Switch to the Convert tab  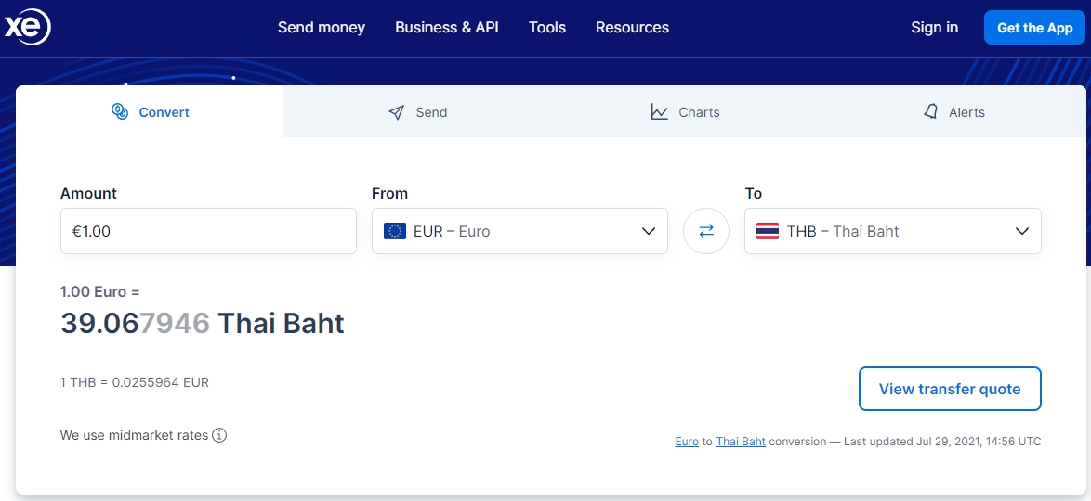point(150,111)
